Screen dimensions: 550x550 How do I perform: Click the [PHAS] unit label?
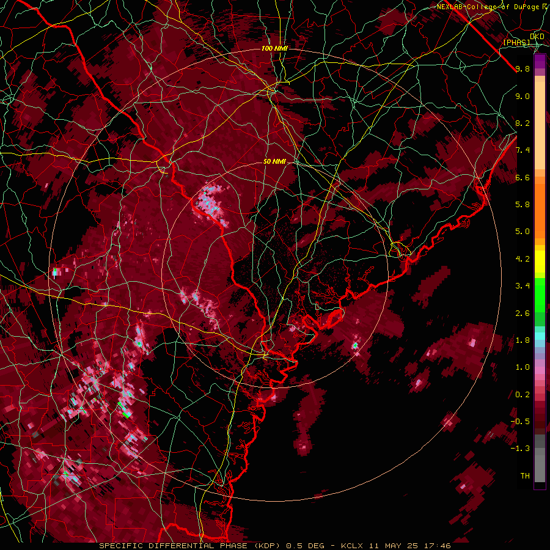point(516,43)
